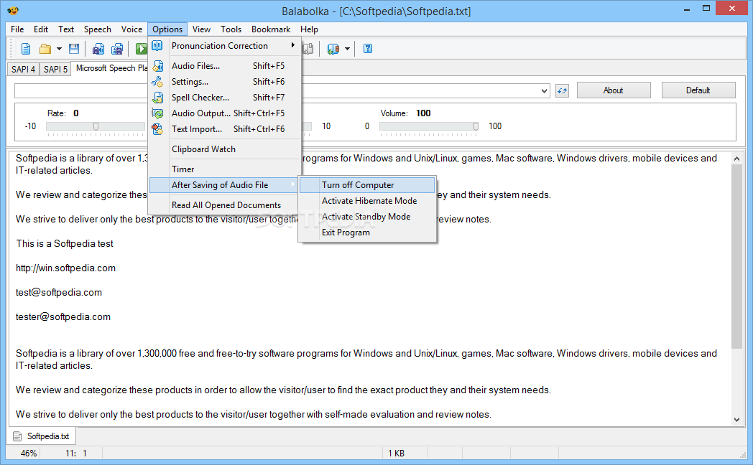Viewport: 753px width, 465px height.
Task: Select Activate Standby Mode option
Action: [367, 217]
